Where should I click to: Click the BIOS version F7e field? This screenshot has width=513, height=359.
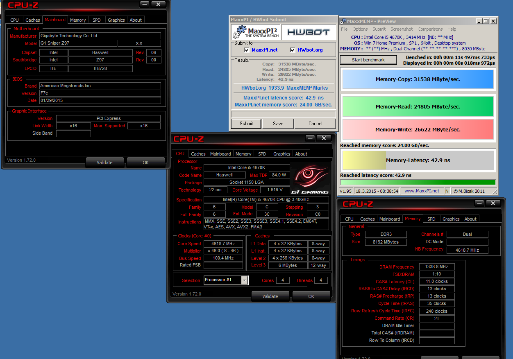coord(100,93)
